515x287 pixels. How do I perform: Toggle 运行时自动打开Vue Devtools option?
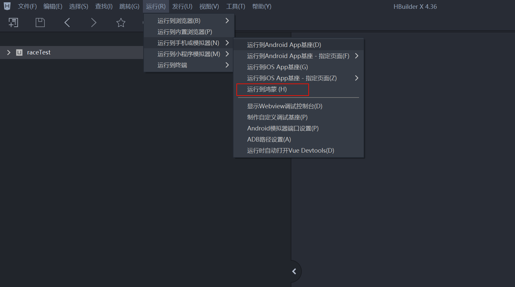click(x=290, y=151)
